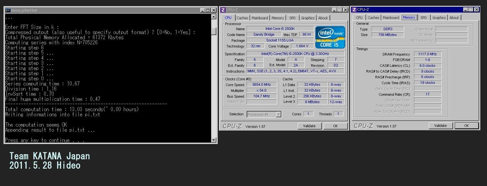Close the left CPU-Z window
487x186 pixels.
coord(346,10)
